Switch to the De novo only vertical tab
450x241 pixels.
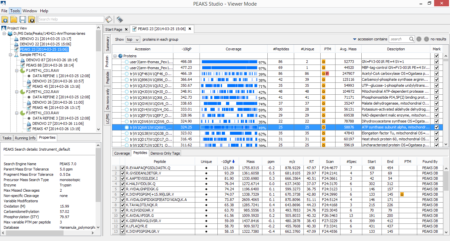coord(108,99)
